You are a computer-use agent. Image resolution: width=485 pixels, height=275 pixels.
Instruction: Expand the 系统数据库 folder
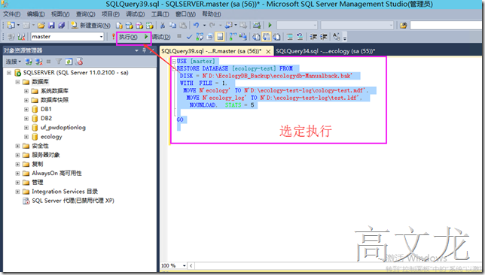(x=26, y=91)
